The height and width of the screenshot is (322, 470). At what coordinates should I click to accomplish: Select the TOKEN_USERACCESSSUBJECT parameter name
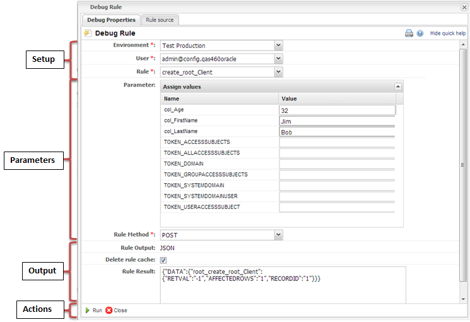point(202,206)
